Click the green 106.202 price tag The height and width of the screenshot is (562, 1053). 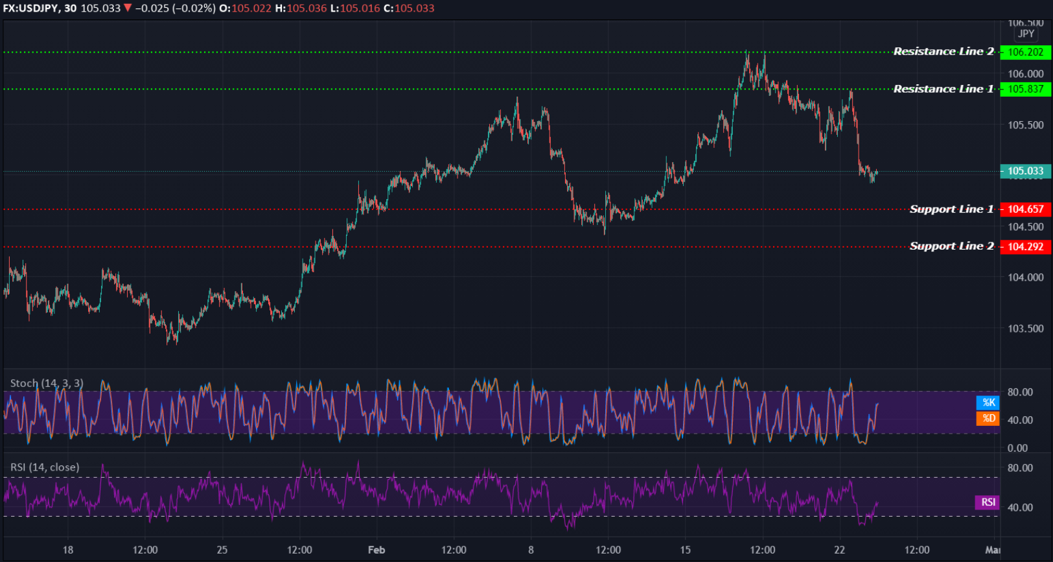(1026, 52)
